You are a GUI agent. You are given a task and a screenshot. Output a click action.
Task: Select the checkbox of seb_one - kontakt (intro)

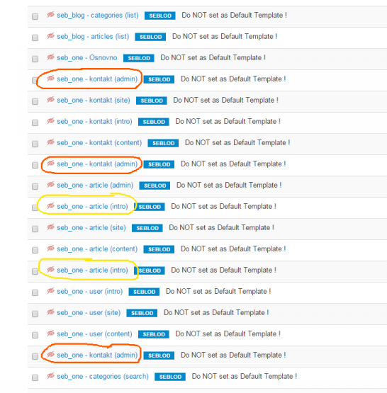pos(35,123)
